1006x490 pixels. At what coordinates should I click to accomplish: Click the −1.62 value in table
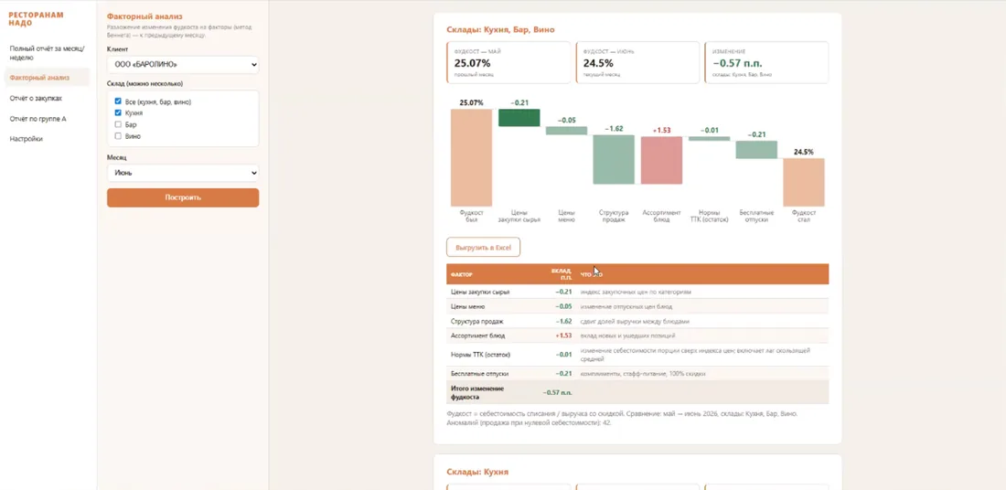(564, 321)
